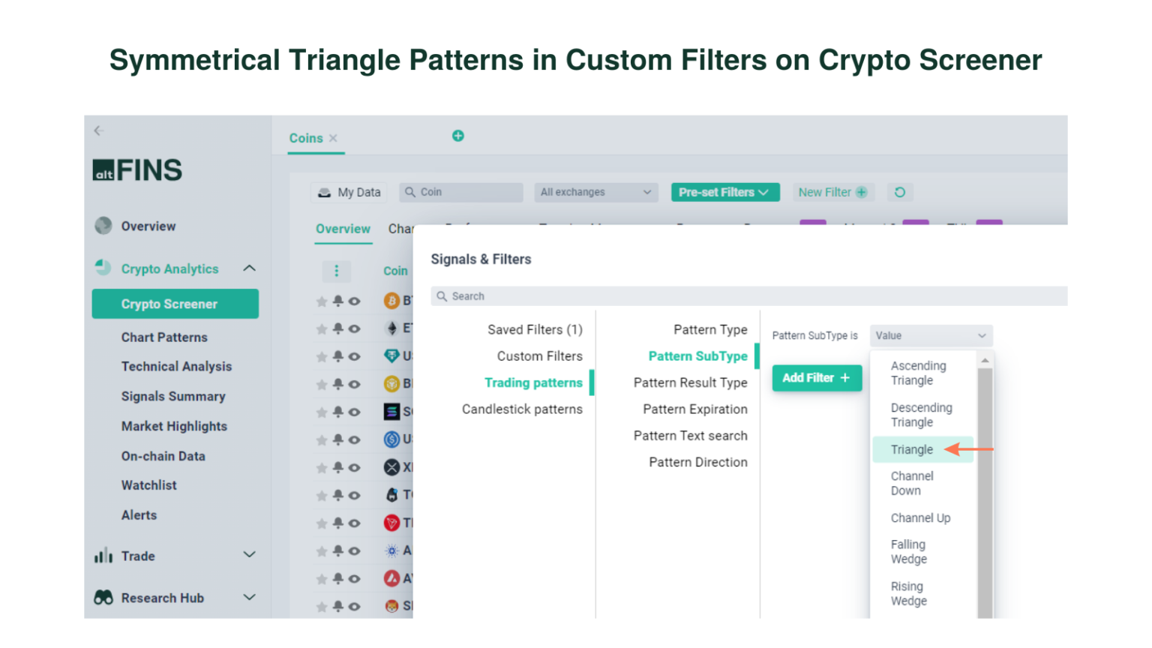Star the Tron row as favorite
This screenshot has height=648, width=1152.
(322, 523)
